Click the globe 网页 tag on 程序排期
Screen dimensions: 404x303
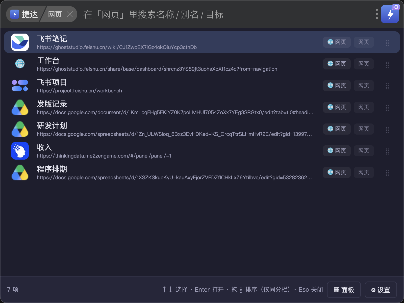pyautogui.click(x=337, y=172)
